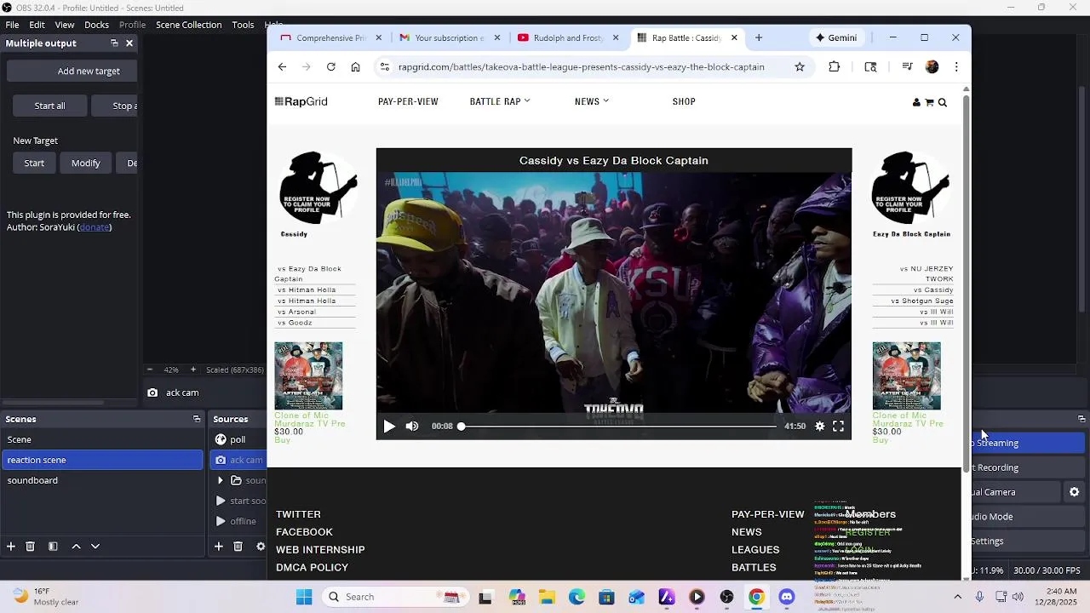Open vs Arsonal battle link
This screenshot has width=1090, height=613.
tap(296, 312)
